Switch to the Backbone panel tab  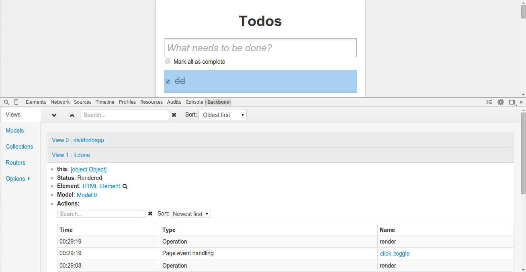[x=218, y=102]
